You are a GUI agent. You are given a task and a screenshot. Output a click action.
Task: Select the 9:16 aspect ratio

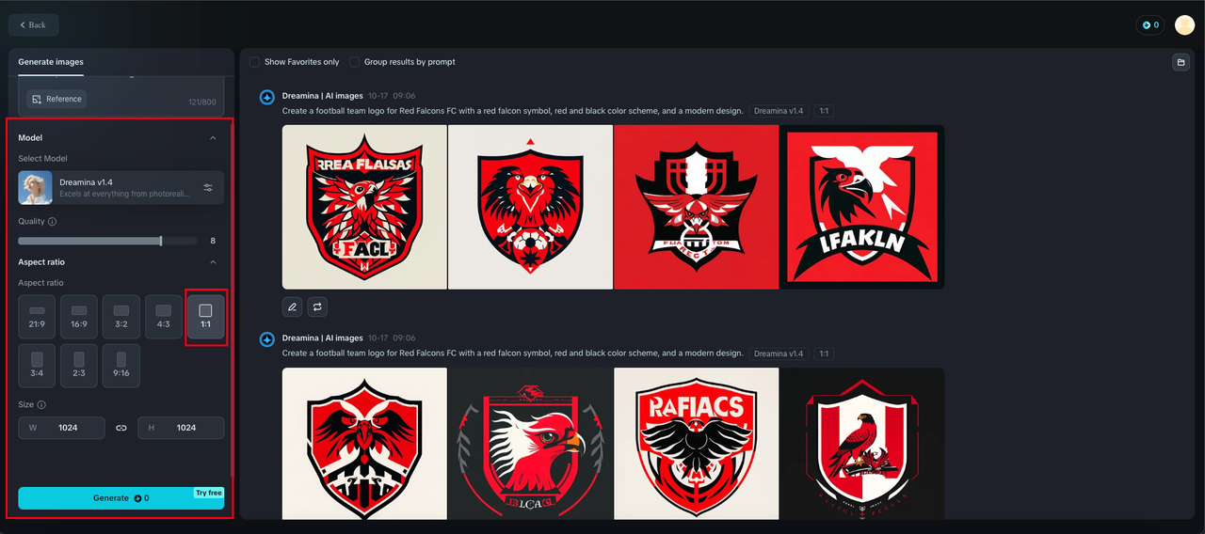click(x=121, y=366)
